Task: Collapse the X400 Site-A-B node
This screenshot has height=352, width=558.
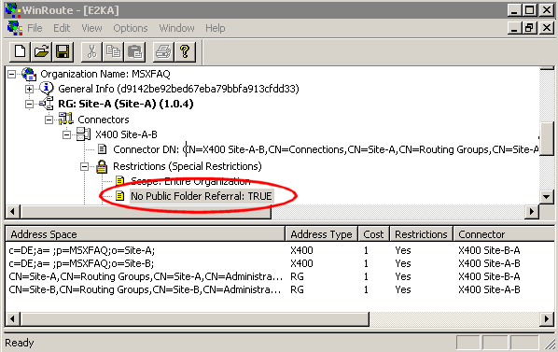Action: 66,134
